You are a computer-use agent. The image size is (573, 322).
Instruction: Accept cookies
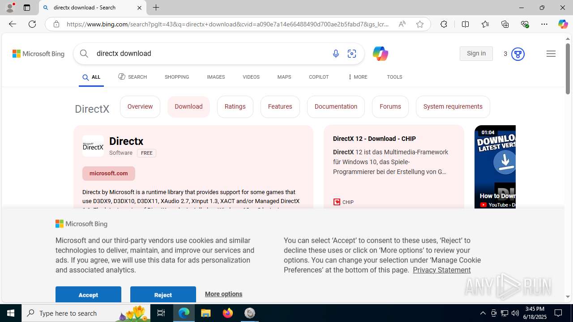point(88,295)
